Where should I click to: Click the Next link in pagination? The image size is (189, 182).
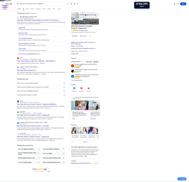(49, 171)
